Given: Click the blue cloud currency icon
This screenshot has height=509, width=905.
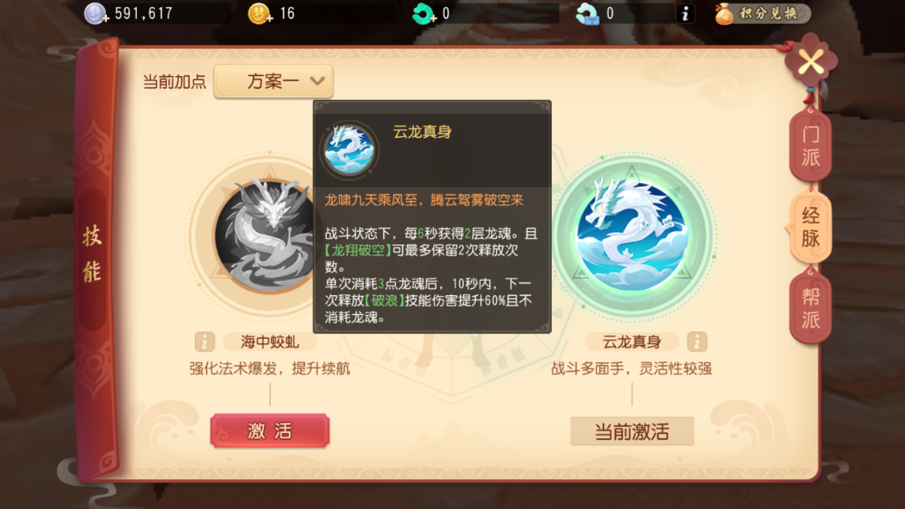Looking at the screenshot, I should (588, 13).
